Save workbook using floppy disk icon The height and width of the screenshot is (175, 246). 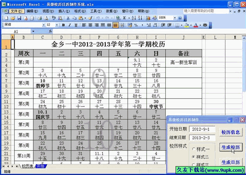(x=19, y=18)
